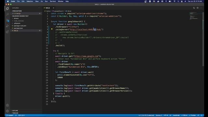
Task: Click the lightbulb quick-fix icon on line 7
Action: pyautogui.click(x=52, y=29)
